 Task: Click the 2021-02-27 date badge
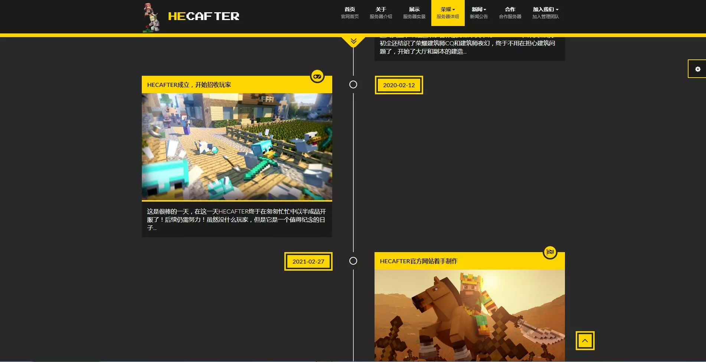pos(308,261)
